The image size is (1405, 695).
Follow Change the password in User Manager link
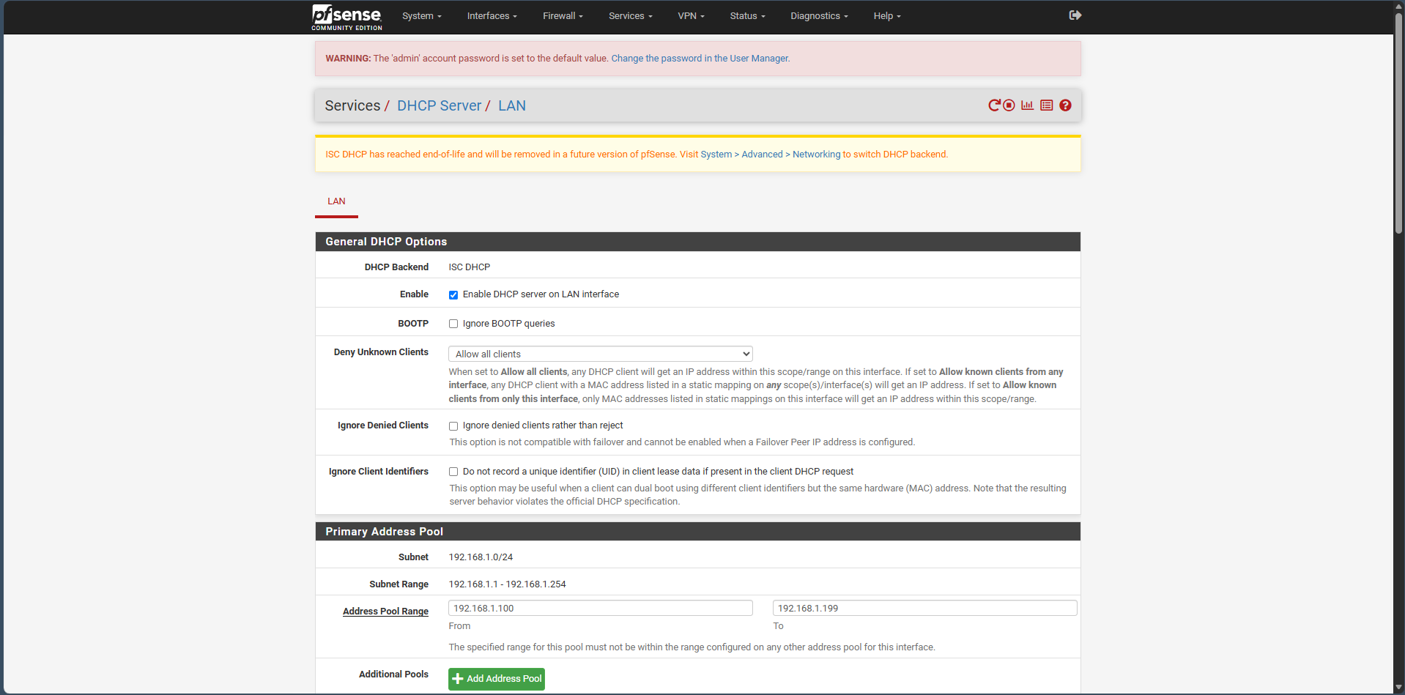pos(700,59)
